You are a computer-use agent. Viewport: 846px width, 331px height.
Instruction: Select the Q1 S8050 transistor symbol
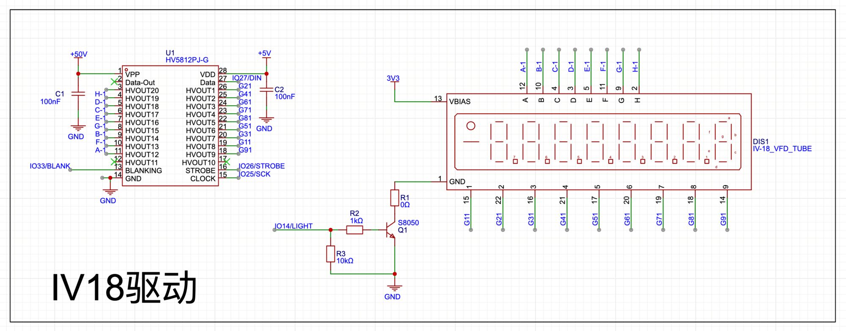pyautogui.click(x=390, y=230)
